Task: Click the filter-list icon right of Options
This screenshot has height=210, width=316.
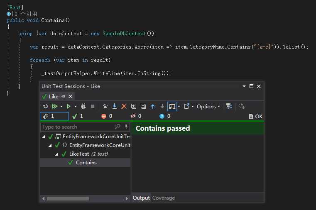Action: [x=229, y=106]
